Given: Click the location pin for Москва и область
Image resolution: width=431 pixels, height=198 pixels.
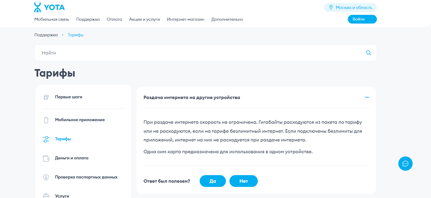Looking at the screenshot, I should pos(332,7).
